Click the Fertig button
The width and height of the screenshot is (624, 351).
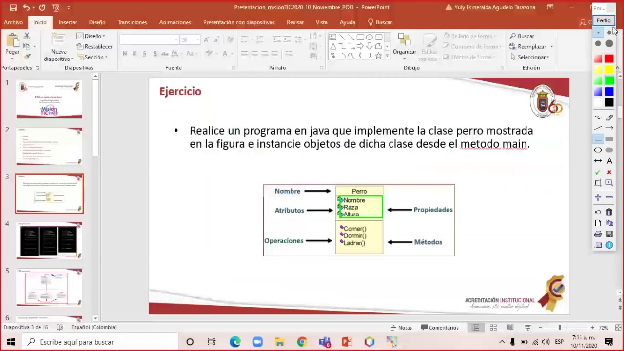pos(604,20)
